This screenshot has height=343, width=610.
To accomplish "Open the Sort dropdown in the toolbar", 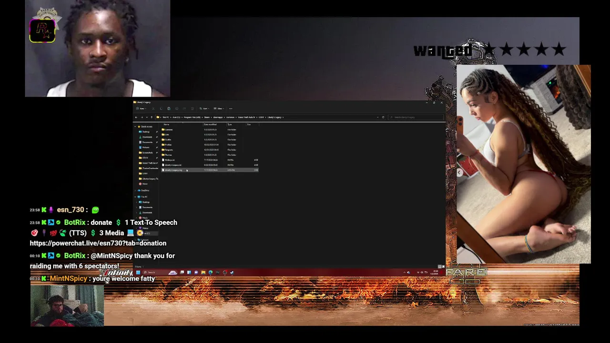I will tap(204, 109).
